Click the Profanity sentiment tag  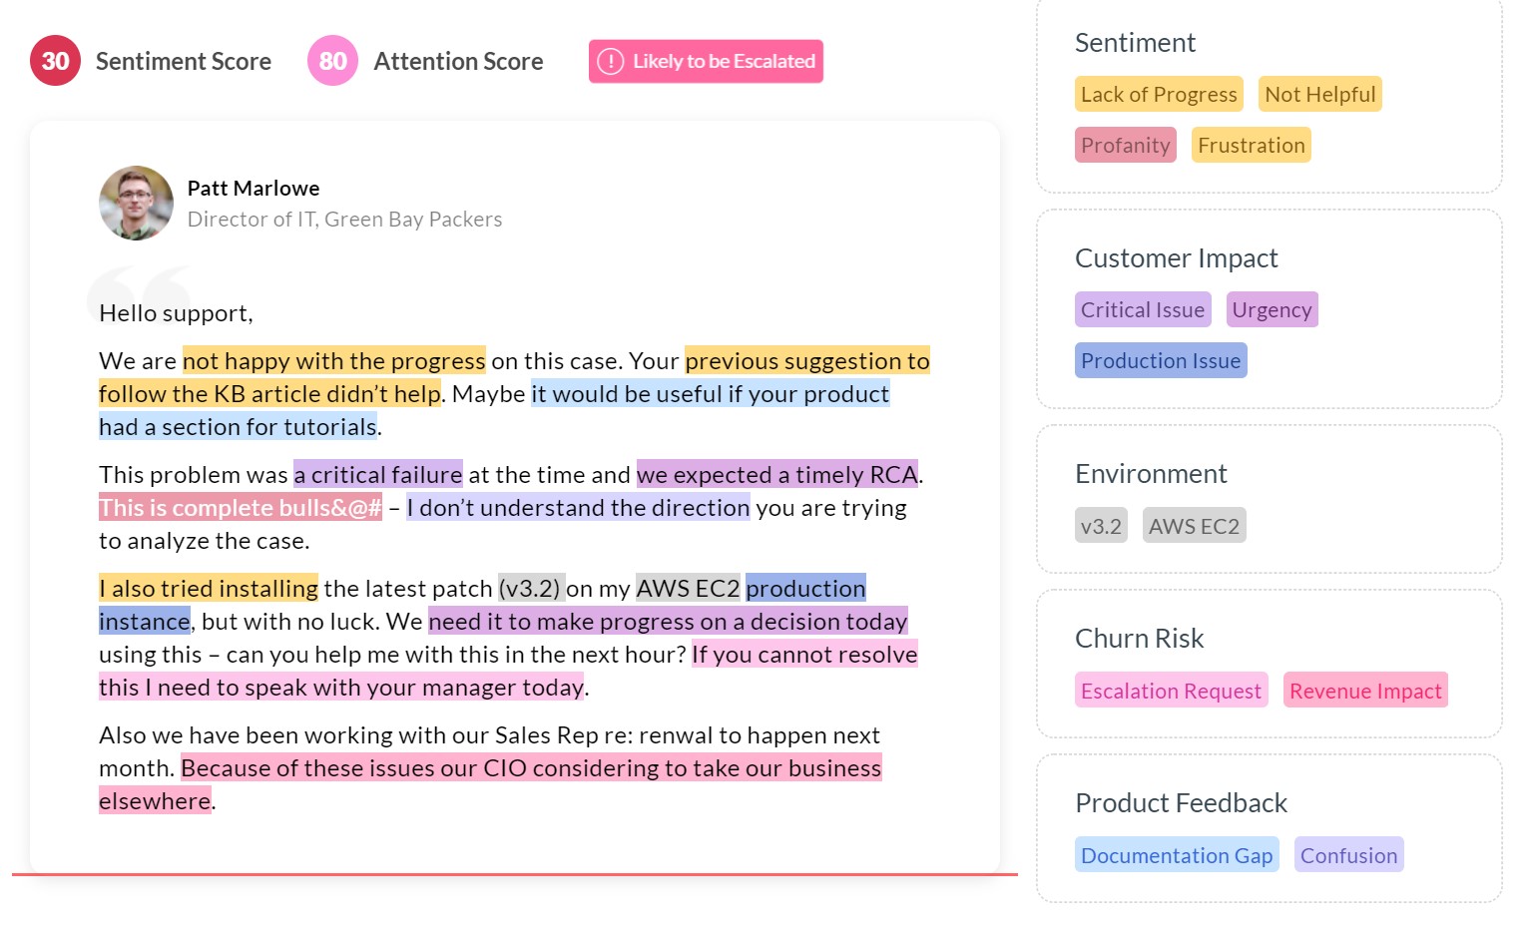pyautogui.click(x=1125, y=146)
